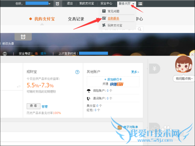Click the phone communication account icon

(x=89, y=99)
